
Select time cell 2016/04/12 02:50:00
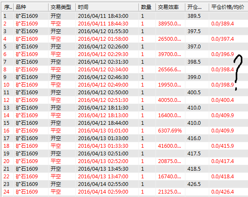(103, 93)
